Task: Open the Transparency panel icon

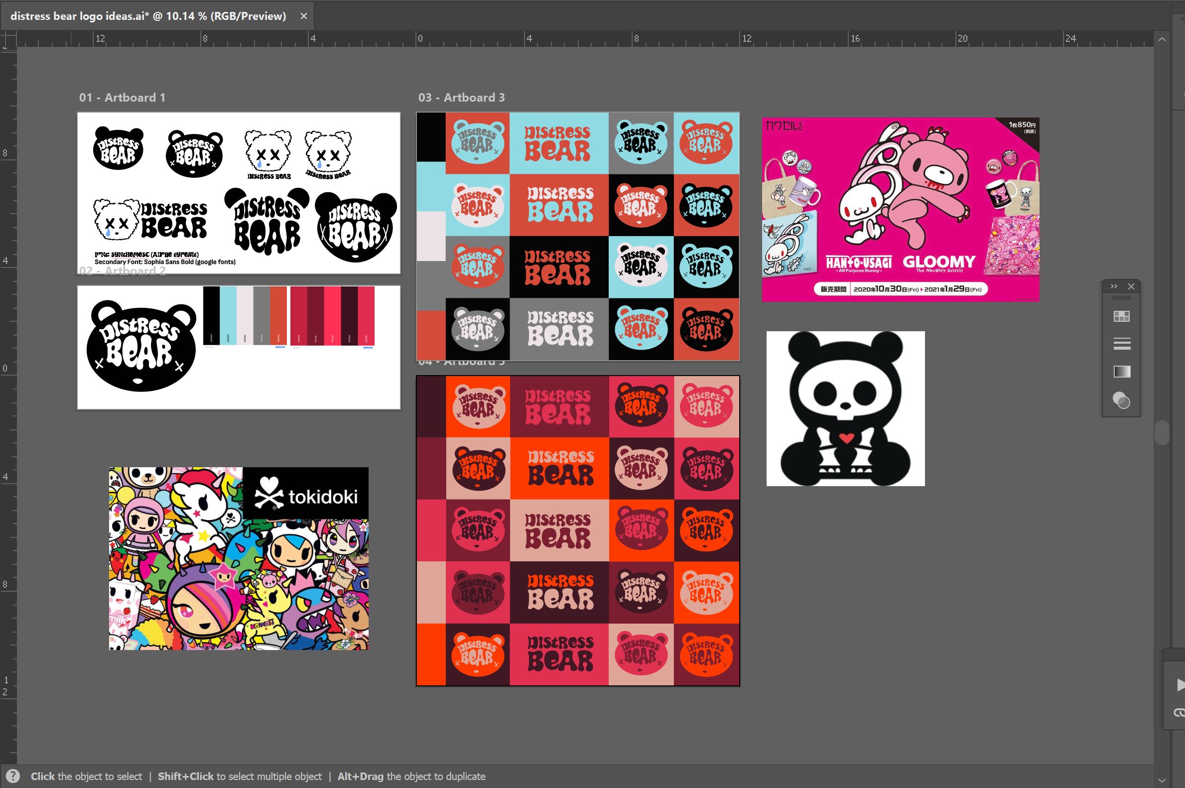Action: click(x=1121, y=400)
